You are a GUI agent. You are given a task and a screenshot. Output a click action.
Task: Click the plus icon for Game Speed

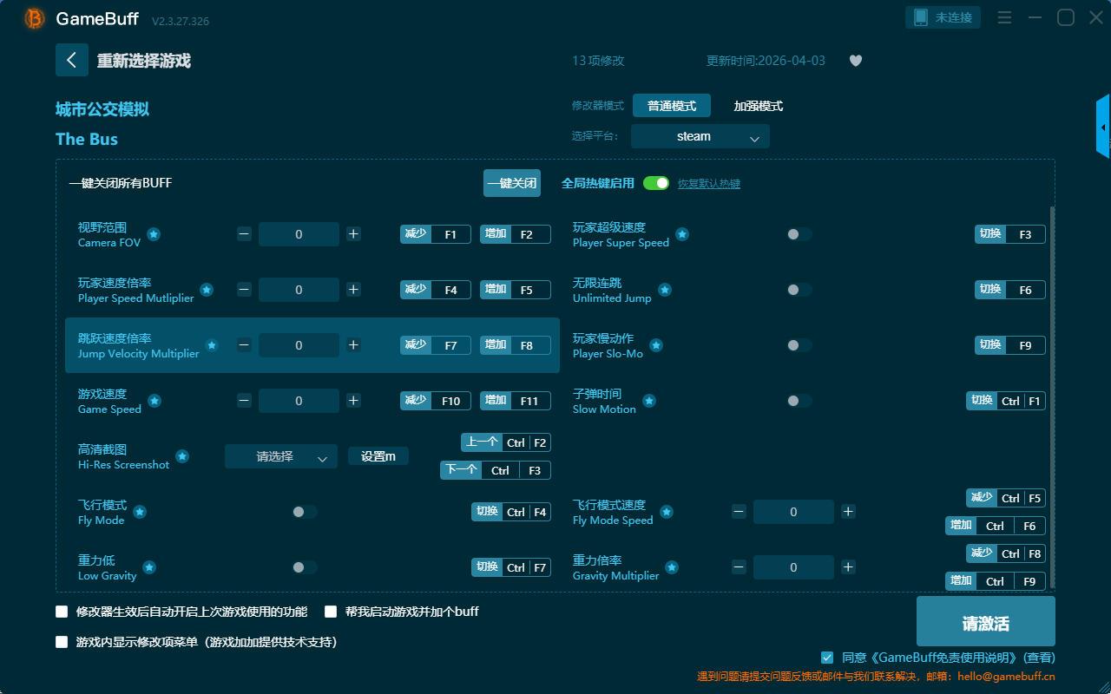tap(353, 401)
